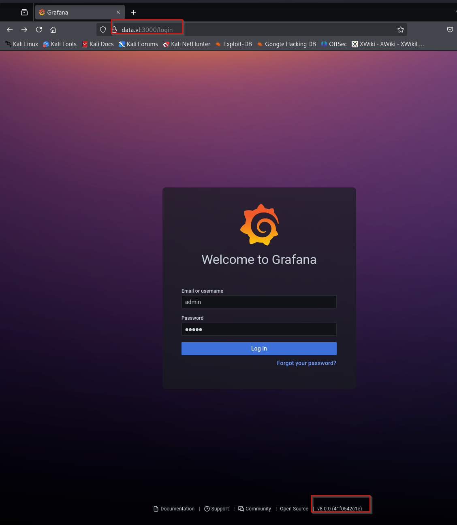Reload the Grafana login page

[x=39, y=30]
